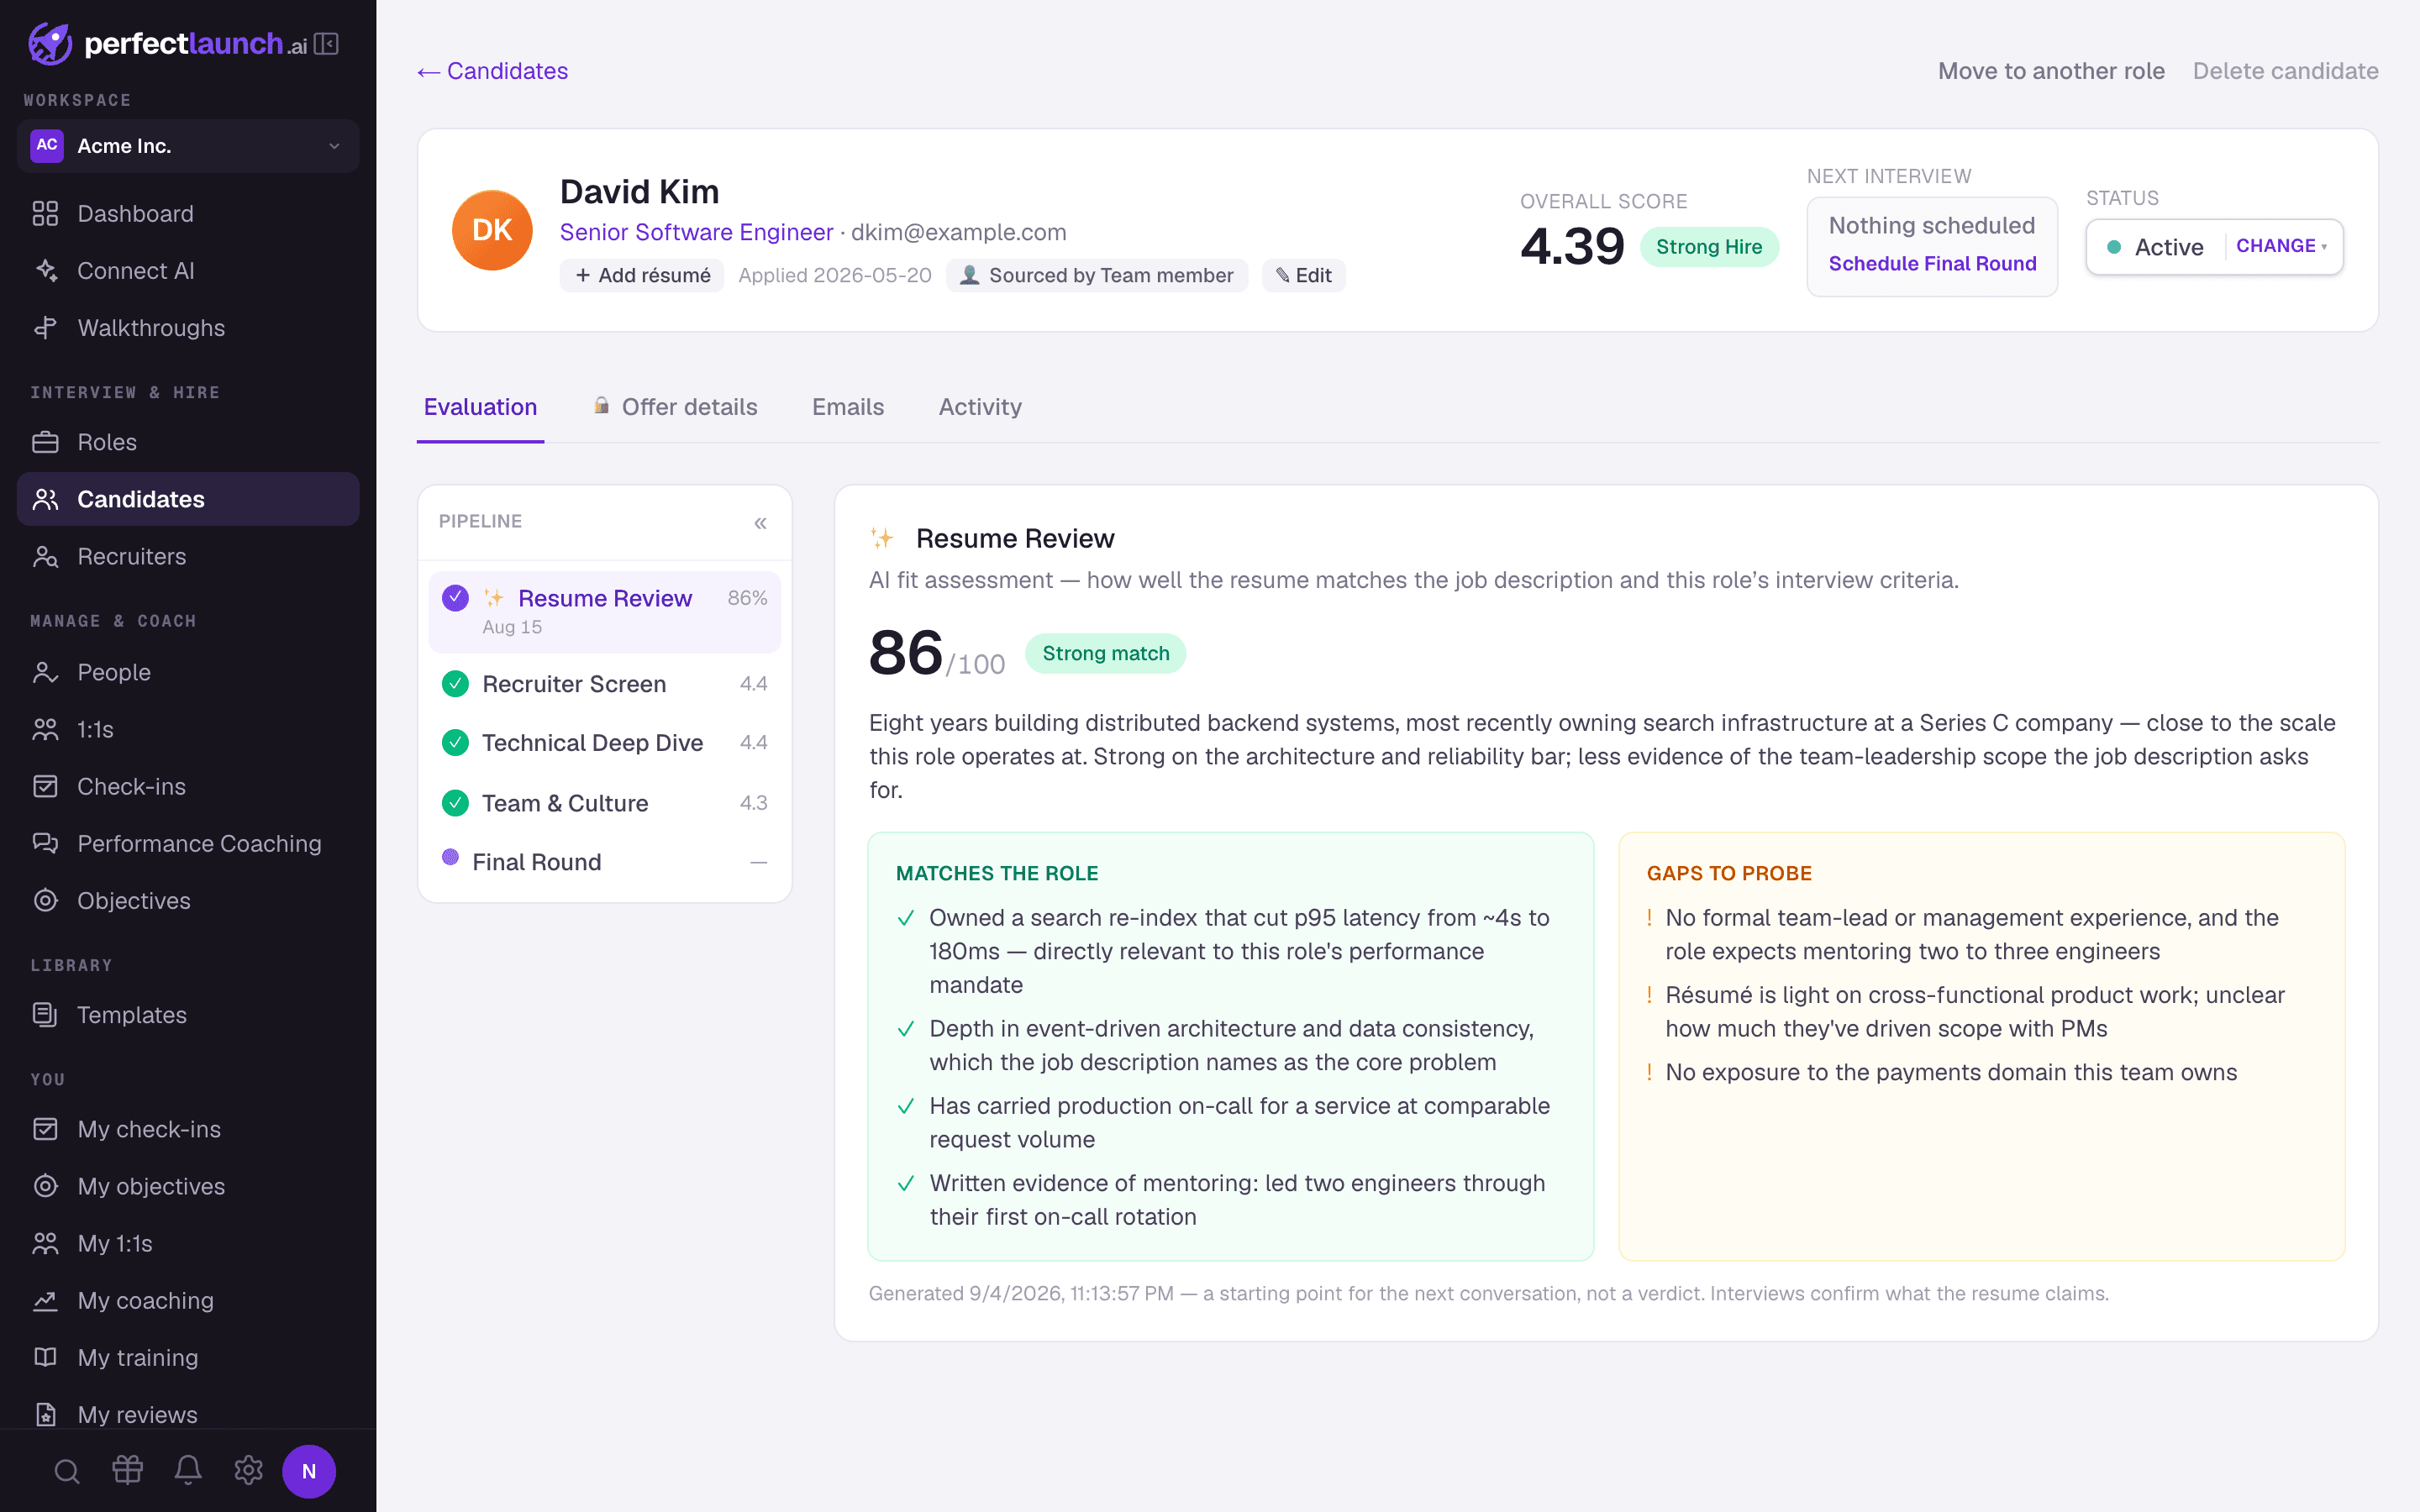Switch to the Activity tab
This screenshot has width=2420, height=1512.
coord(980,407)
